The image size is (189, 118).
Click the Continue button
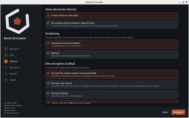(x=178, y=112)
